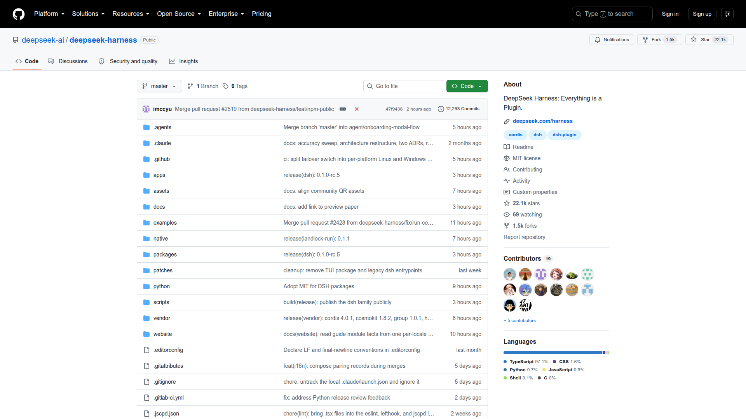
Task: Click the Notifications button
Action: pyautogui.click(x=612, y=40)
